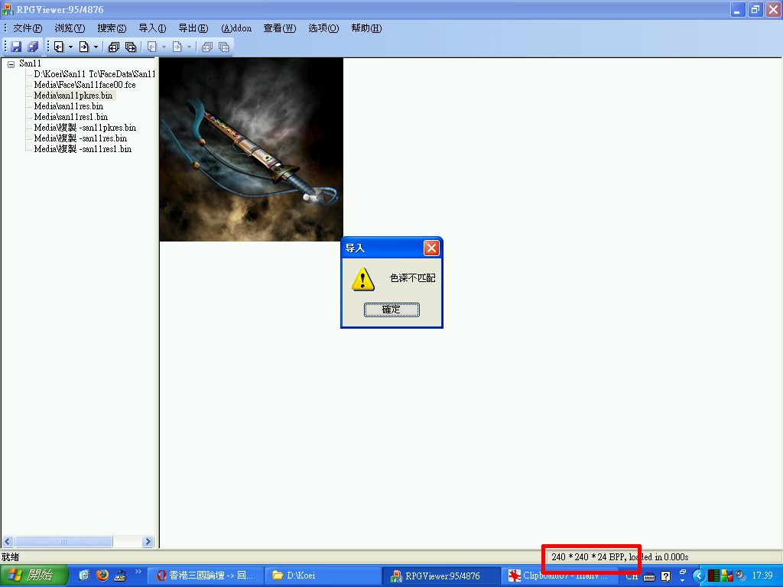The image size is (783, 587).
Task: Click the language bar help question icon
Action: click(666, 576)
